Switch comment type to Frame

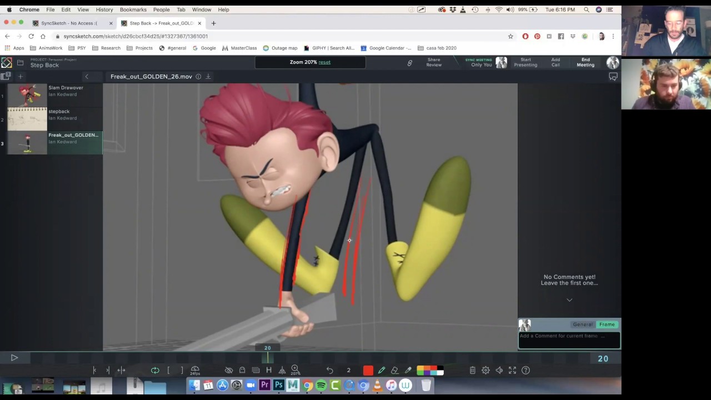coord(607,324)
